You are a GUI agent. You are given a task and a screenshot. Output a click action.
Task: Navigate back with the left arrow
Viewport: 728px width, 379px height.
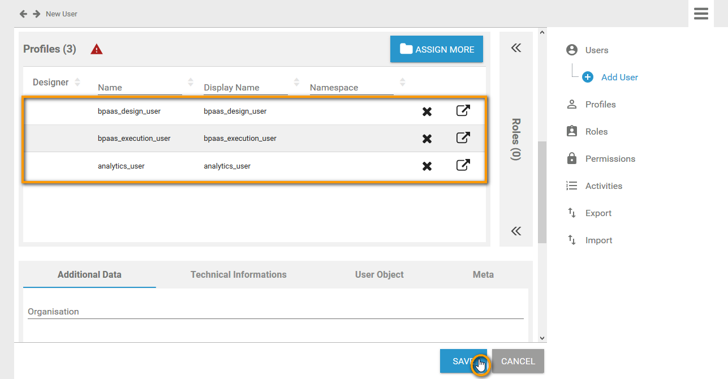[x=23, y=14]
